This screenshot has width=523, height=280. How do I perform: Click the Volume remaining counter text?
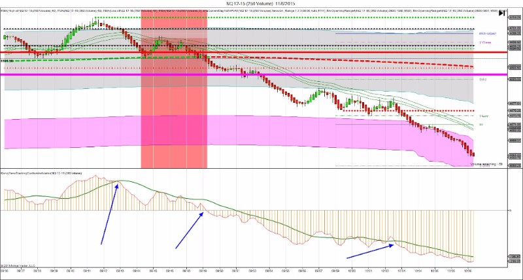click(486, 164)
